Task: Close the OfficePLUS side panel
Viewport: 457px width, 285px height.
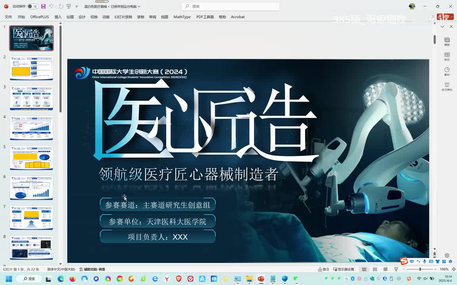Action: click(451, 27)
